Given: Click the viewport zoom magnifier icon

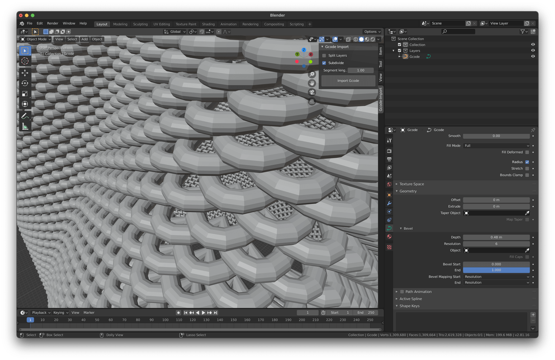Looking at the screenshot, I should tap(312, 74).
